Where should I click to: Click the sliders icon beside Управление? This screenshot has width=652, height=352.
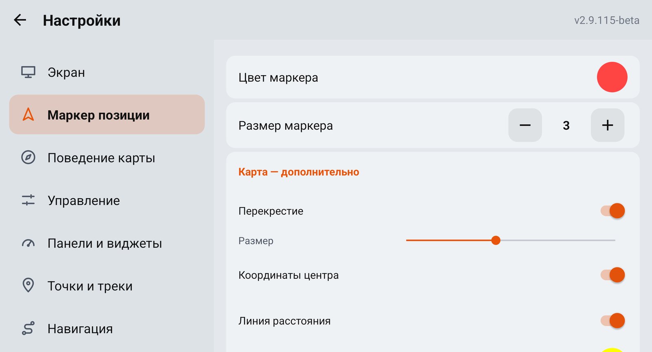(x=28, y=200)
